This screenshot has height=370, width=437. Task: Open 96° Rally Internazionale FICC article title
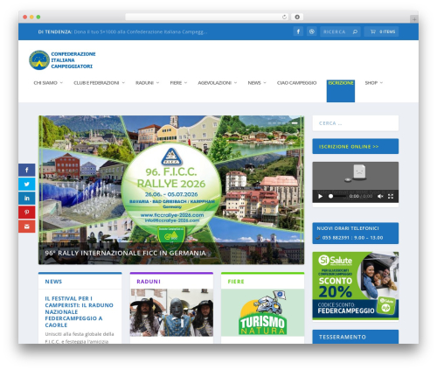coord(125,253)
